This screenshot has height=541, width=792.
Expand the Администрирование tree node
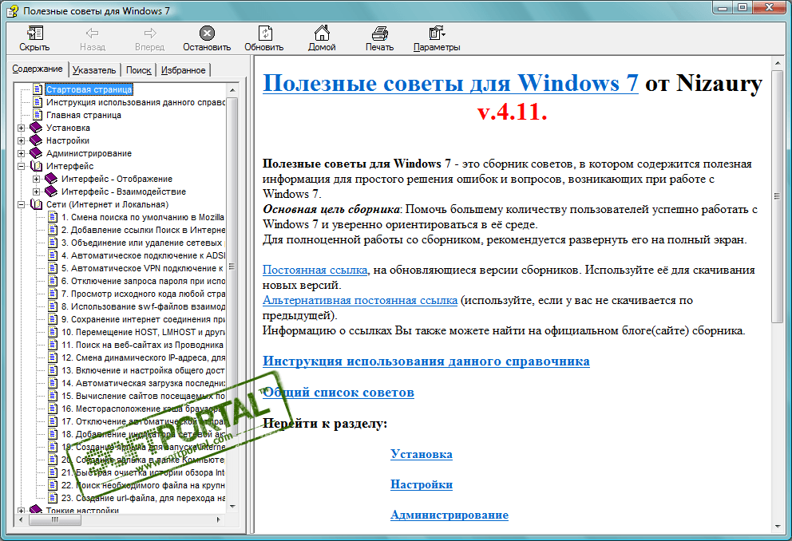22,153
